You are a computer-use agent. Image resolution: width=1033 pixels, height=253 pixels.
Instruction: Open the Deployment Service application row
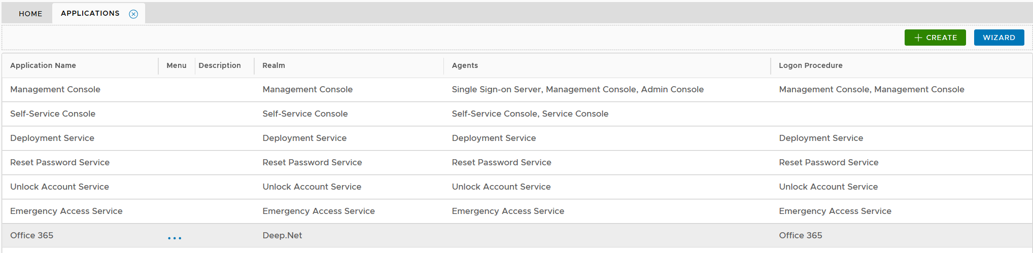tap(52, 138)
